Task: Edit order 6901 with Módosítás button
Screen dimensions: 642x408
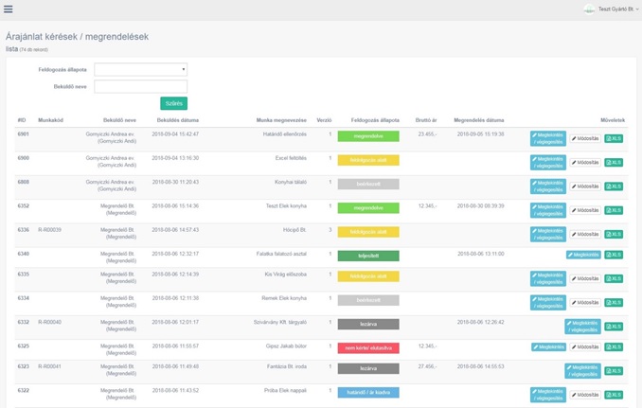Action: (584, 139)
